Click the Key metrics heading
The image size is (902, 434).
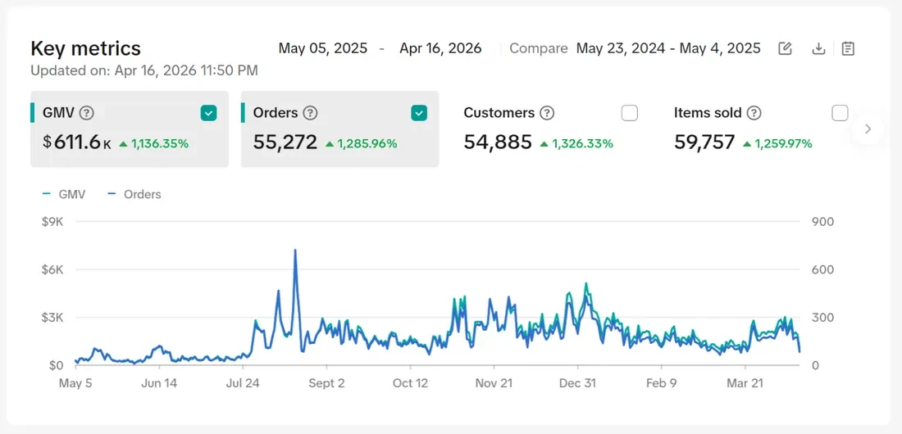point(85,48)
